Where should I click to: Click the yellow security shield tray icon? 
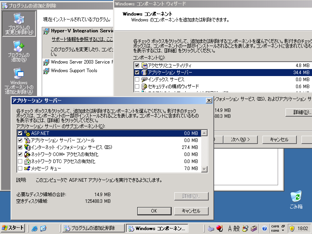[x=292, y=228]
